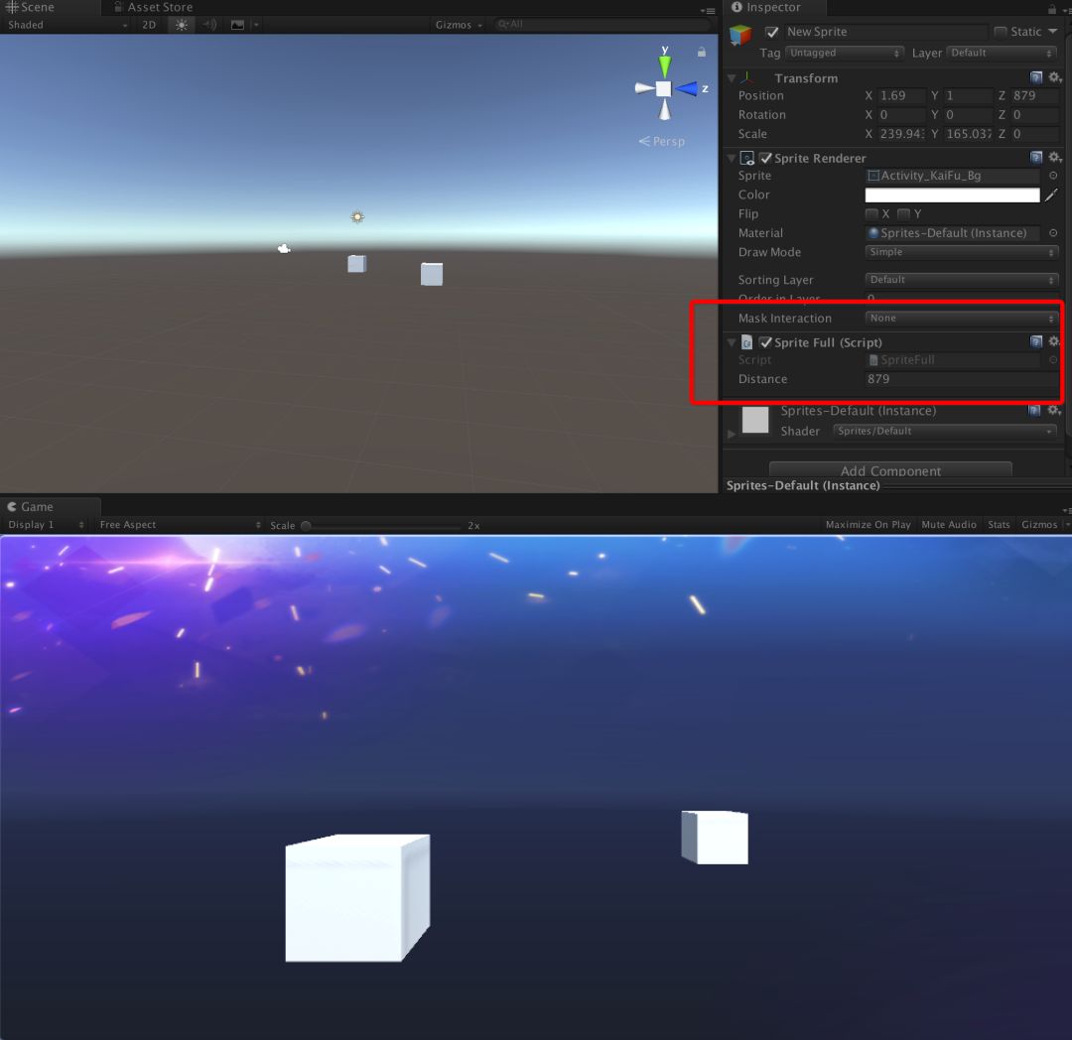Image resolution: width=1072 pixels, height=1040 pixels.
Task: Collapse Sprite Full Script foldout
Action: point(732,342)
